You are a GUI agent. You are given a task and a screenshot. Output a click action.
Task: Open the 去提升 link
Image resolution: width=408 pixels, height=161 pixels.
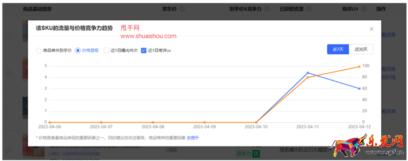click(x=193, y=138)
